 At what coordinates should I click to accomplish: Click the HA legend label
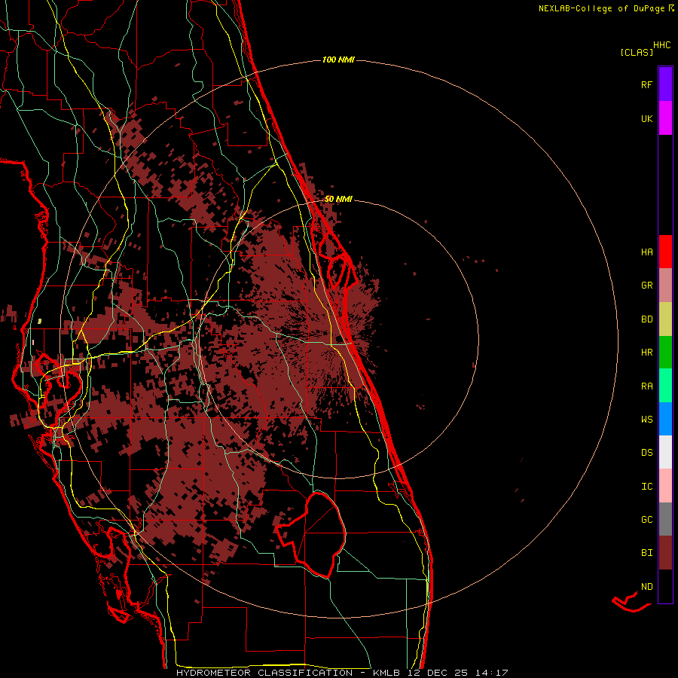click(646, 252)
